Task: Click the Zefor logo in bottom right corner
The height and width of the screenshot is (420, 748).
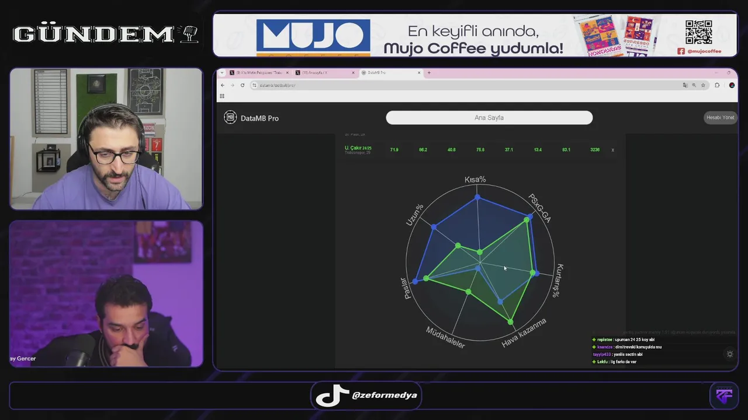Action: (x=724, y=395)
